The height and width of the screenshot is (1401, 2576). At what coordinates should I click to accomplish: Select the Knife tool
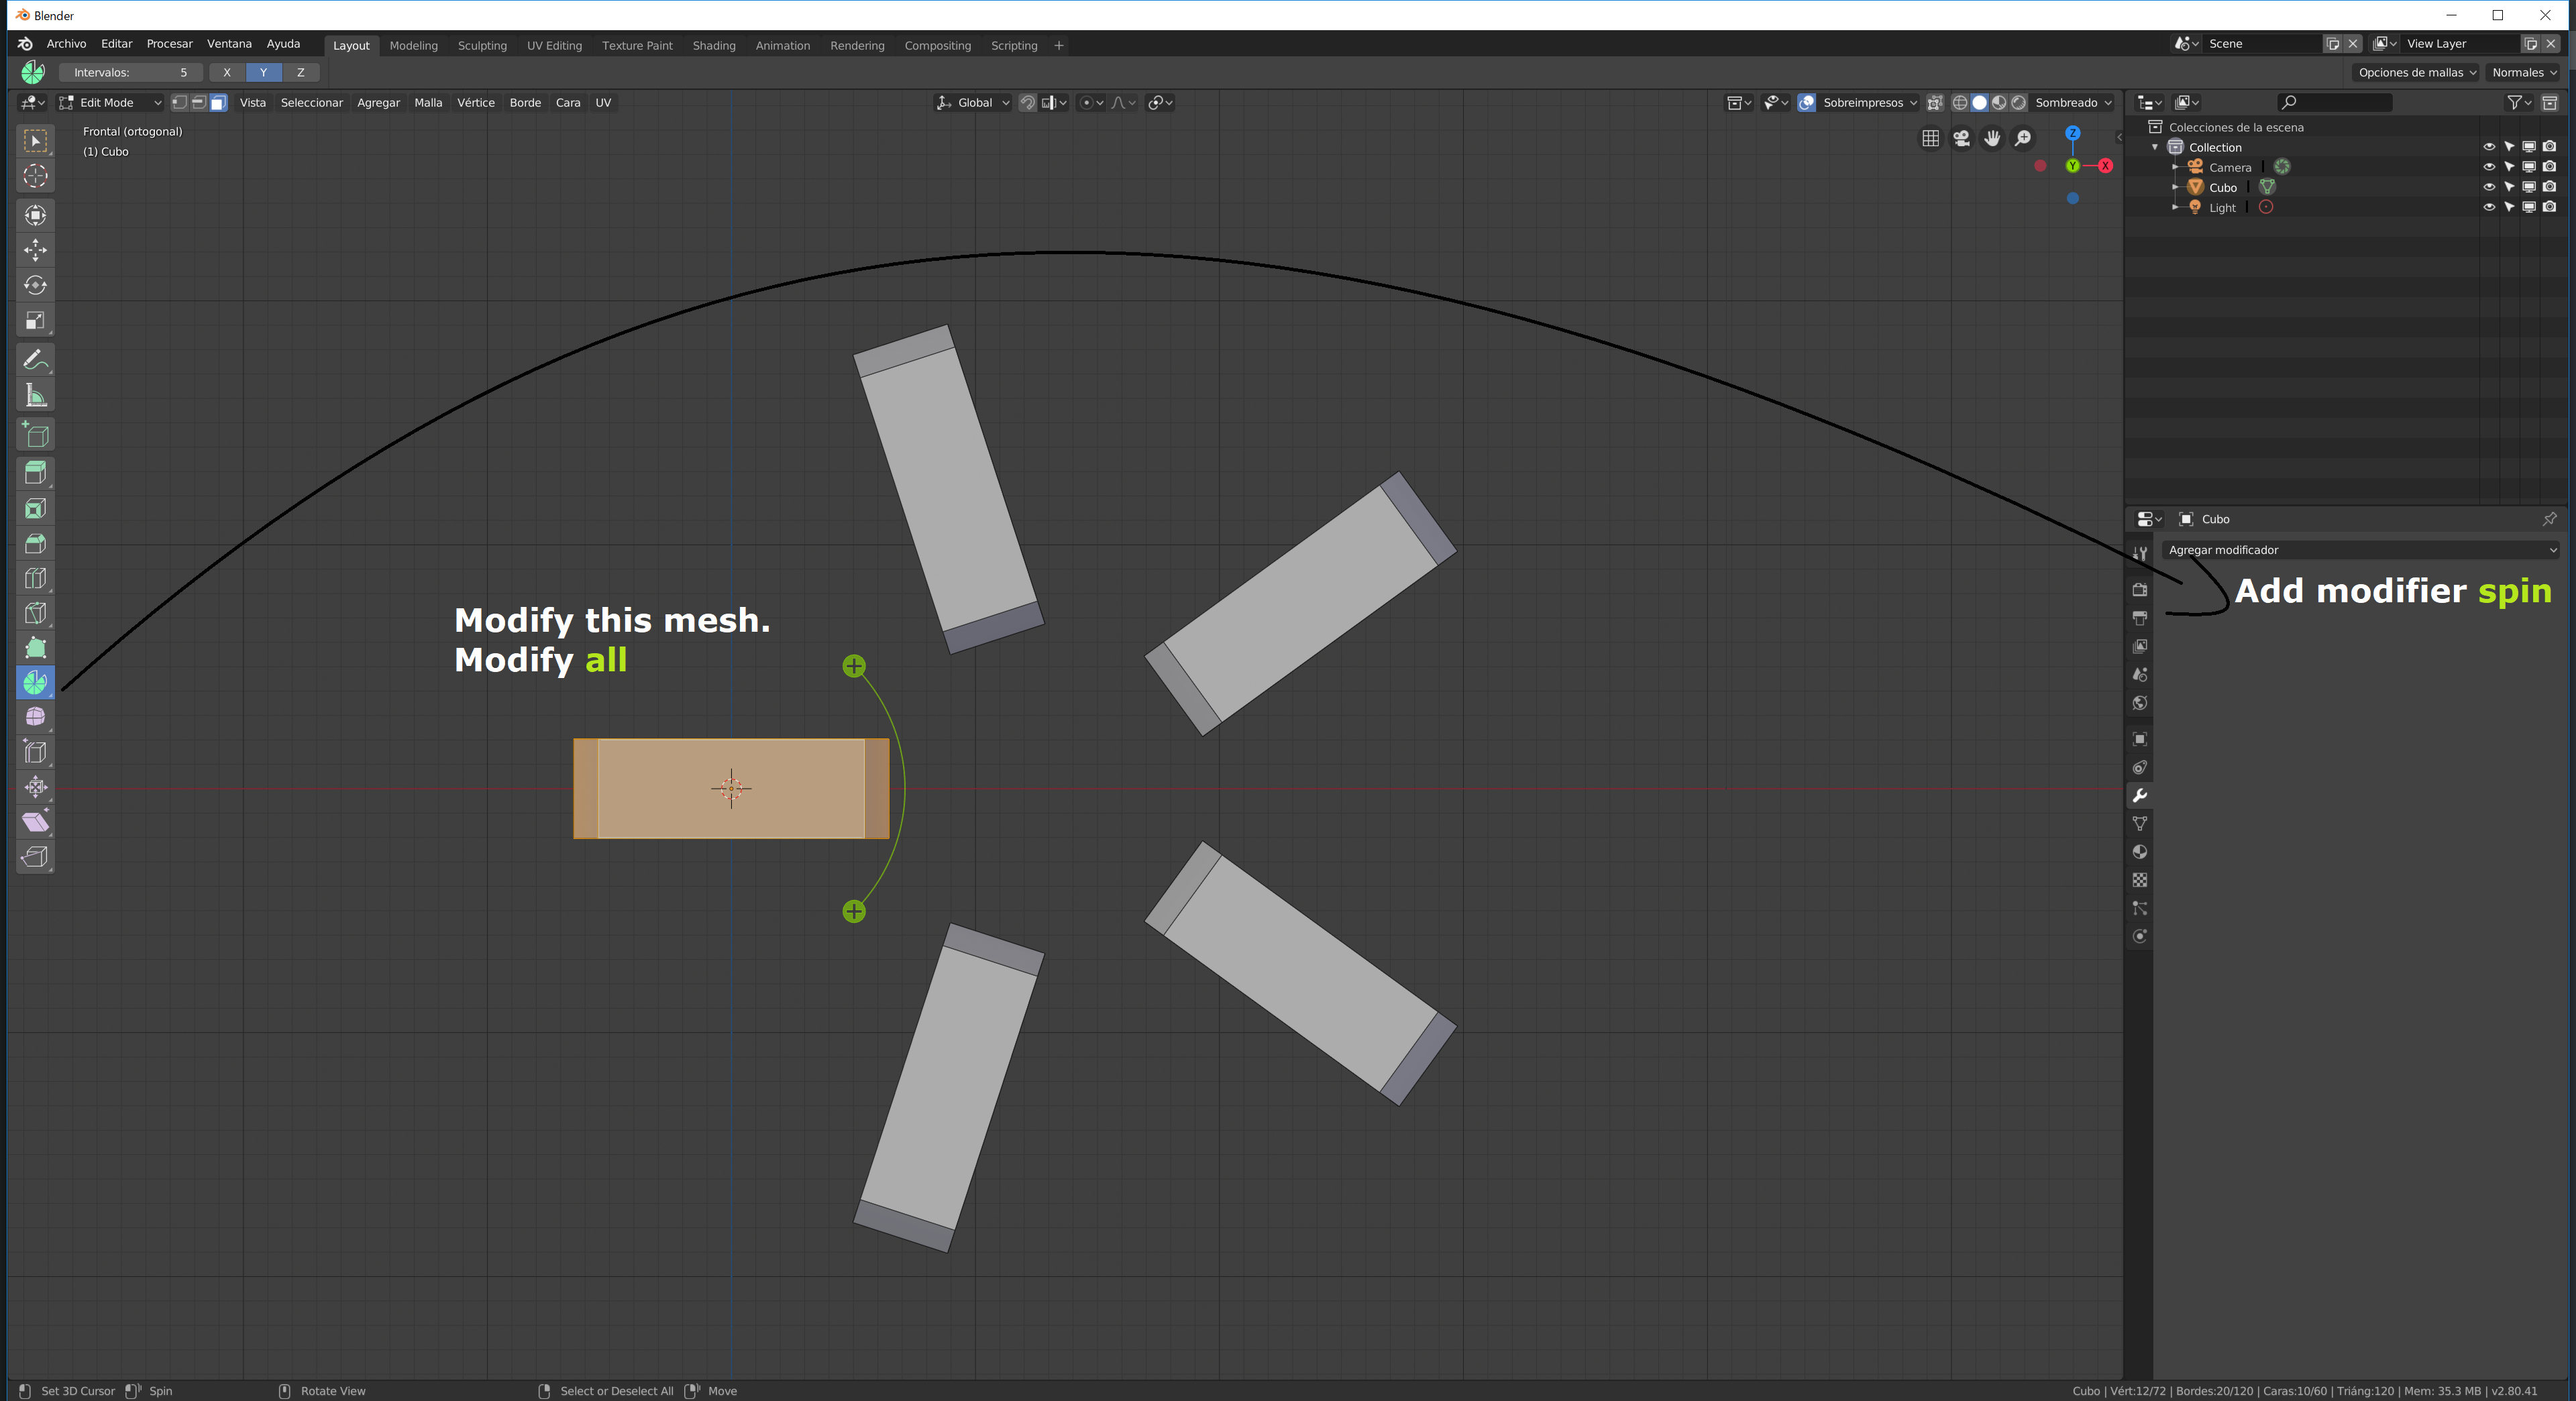[x=35, y=613]
